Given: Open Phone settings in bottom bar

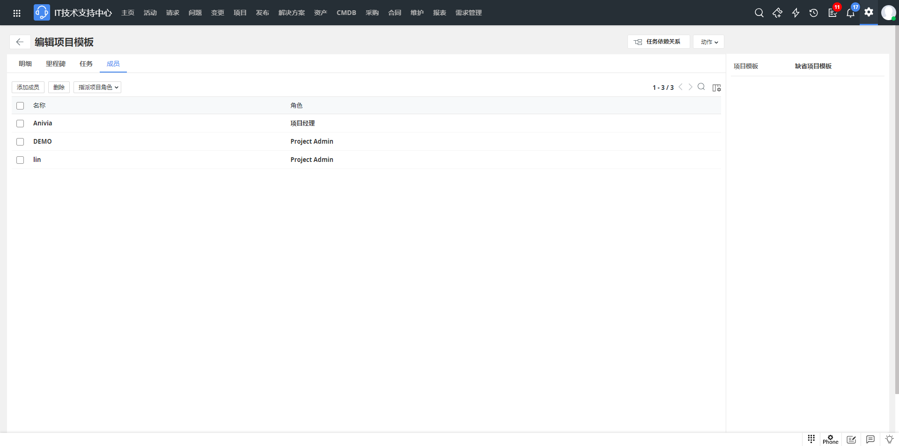Looking at the screenshot, I should 831,439.
